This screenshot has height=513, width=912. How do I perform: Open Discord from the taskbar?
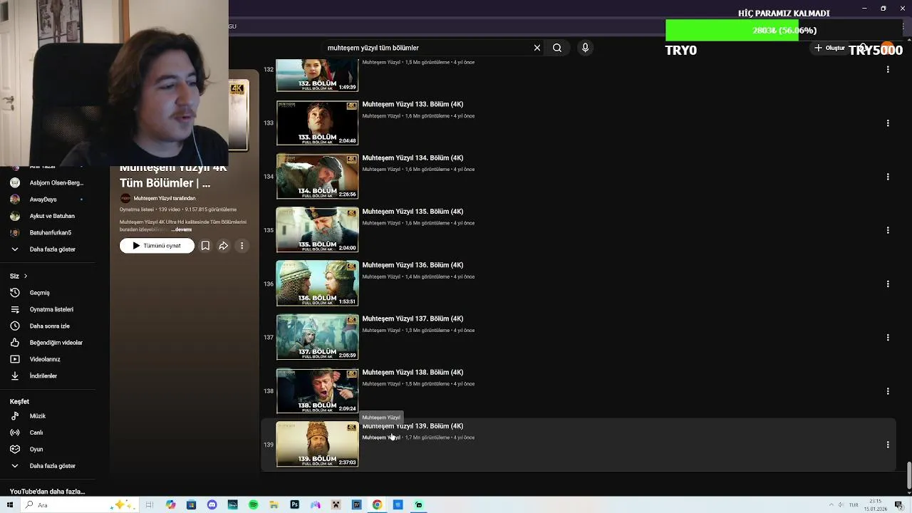pos(212,504)
